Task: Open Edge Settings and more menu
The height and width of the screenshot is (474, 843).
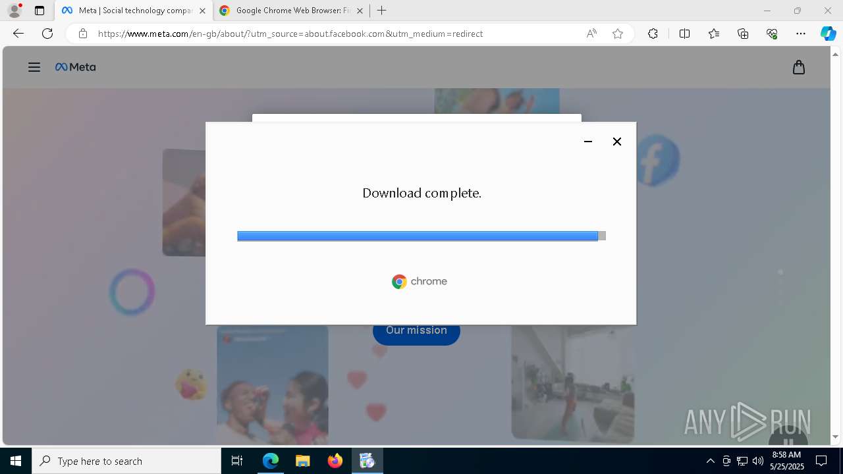Action: [x=801, y=34]
